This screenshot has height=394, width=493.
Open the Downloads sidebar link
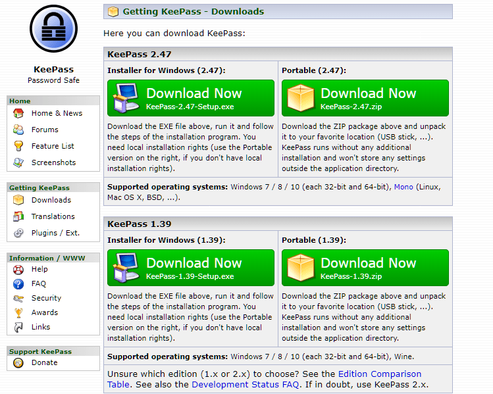pyautogui.click(x=51, y=200)
